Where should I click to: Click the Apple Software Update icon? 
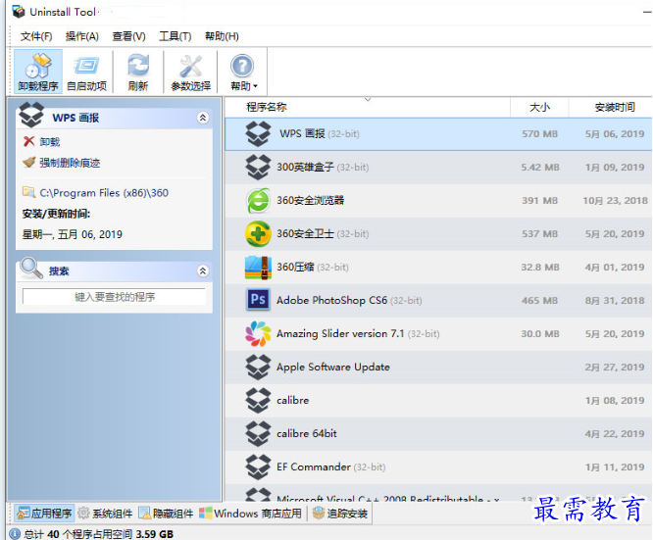tap(258, 367)
